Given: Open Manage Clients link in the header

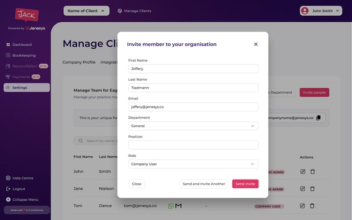Looking at the screenshot, I should 134,11.
